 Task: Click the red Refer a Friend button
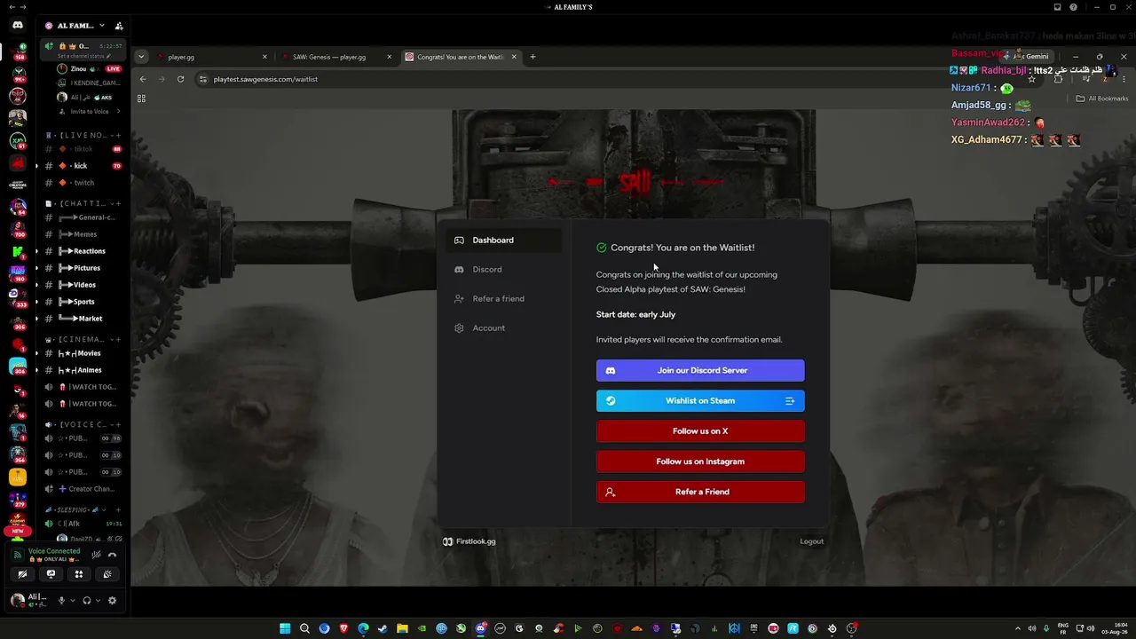(700, 492)
